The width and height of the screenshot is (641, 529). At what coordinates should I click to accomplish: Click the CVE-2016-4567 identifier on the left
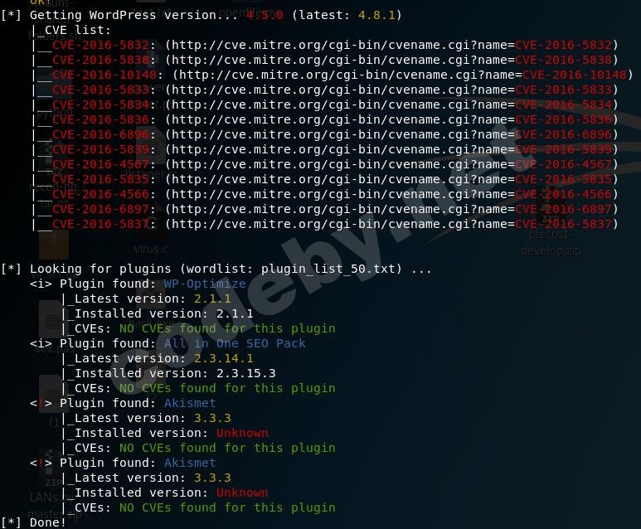pos(100,164)
